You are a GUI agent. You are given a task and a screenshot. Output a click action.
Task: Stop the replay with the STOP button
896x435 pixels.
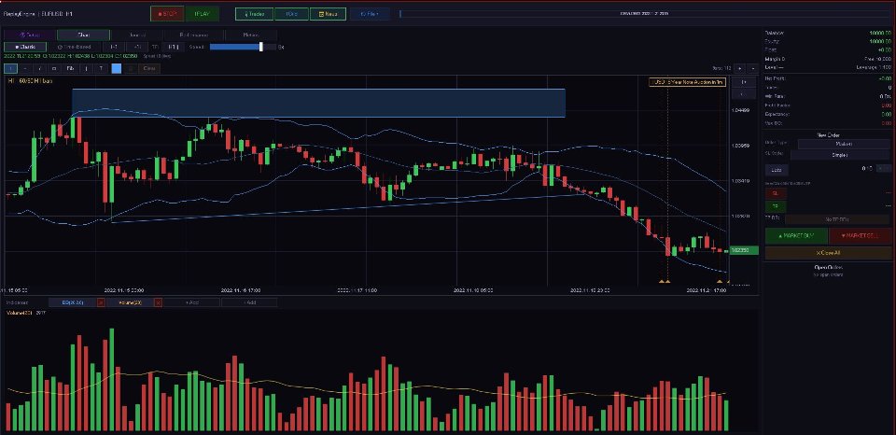point(167,14)
